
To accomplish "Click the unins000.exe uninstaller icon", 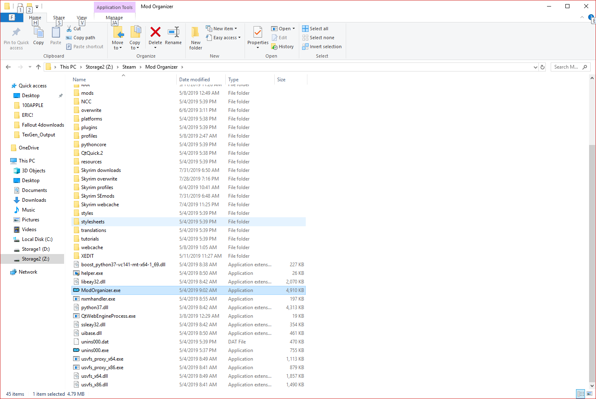I will (x=76, y=350).
